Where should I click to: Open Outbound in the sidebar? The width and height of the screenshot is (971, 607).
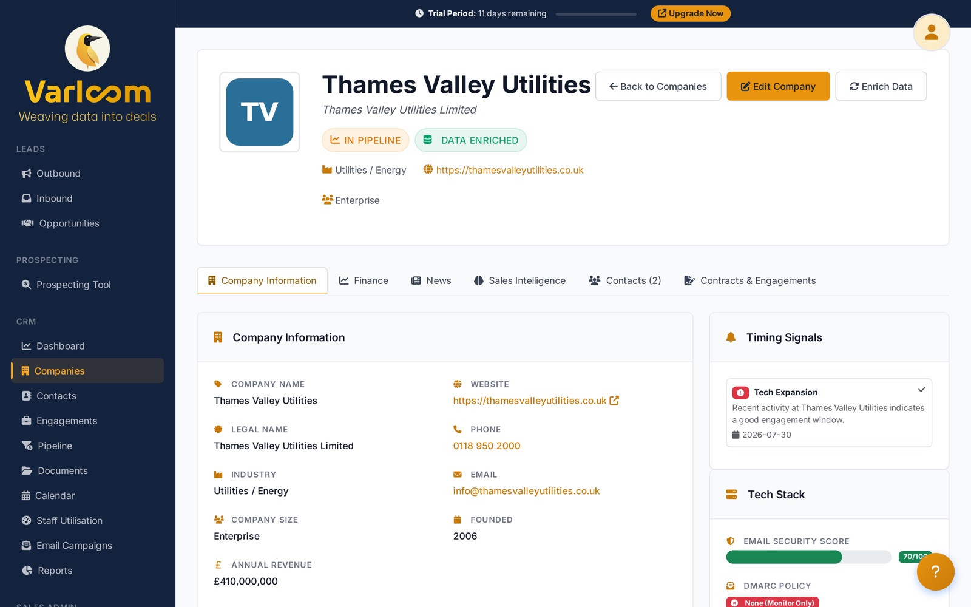[x=87, y=174]
